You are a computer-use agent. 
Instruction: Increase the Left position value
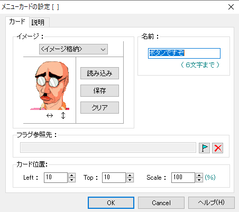coord(72,176)
